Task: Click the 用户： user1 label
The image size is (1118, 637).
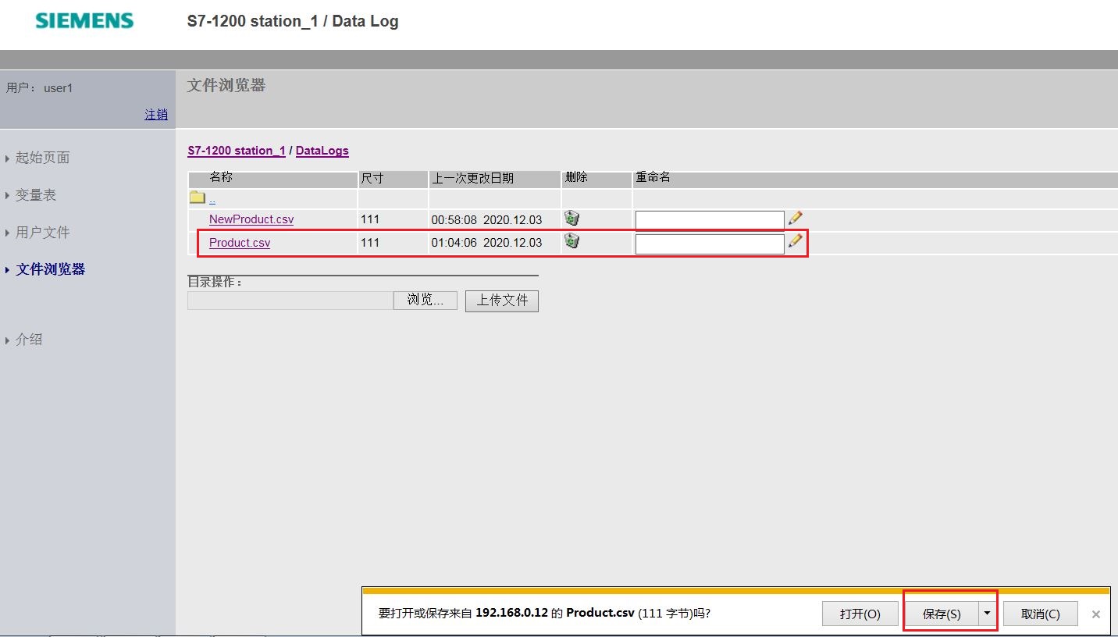Action: (39, 88)
